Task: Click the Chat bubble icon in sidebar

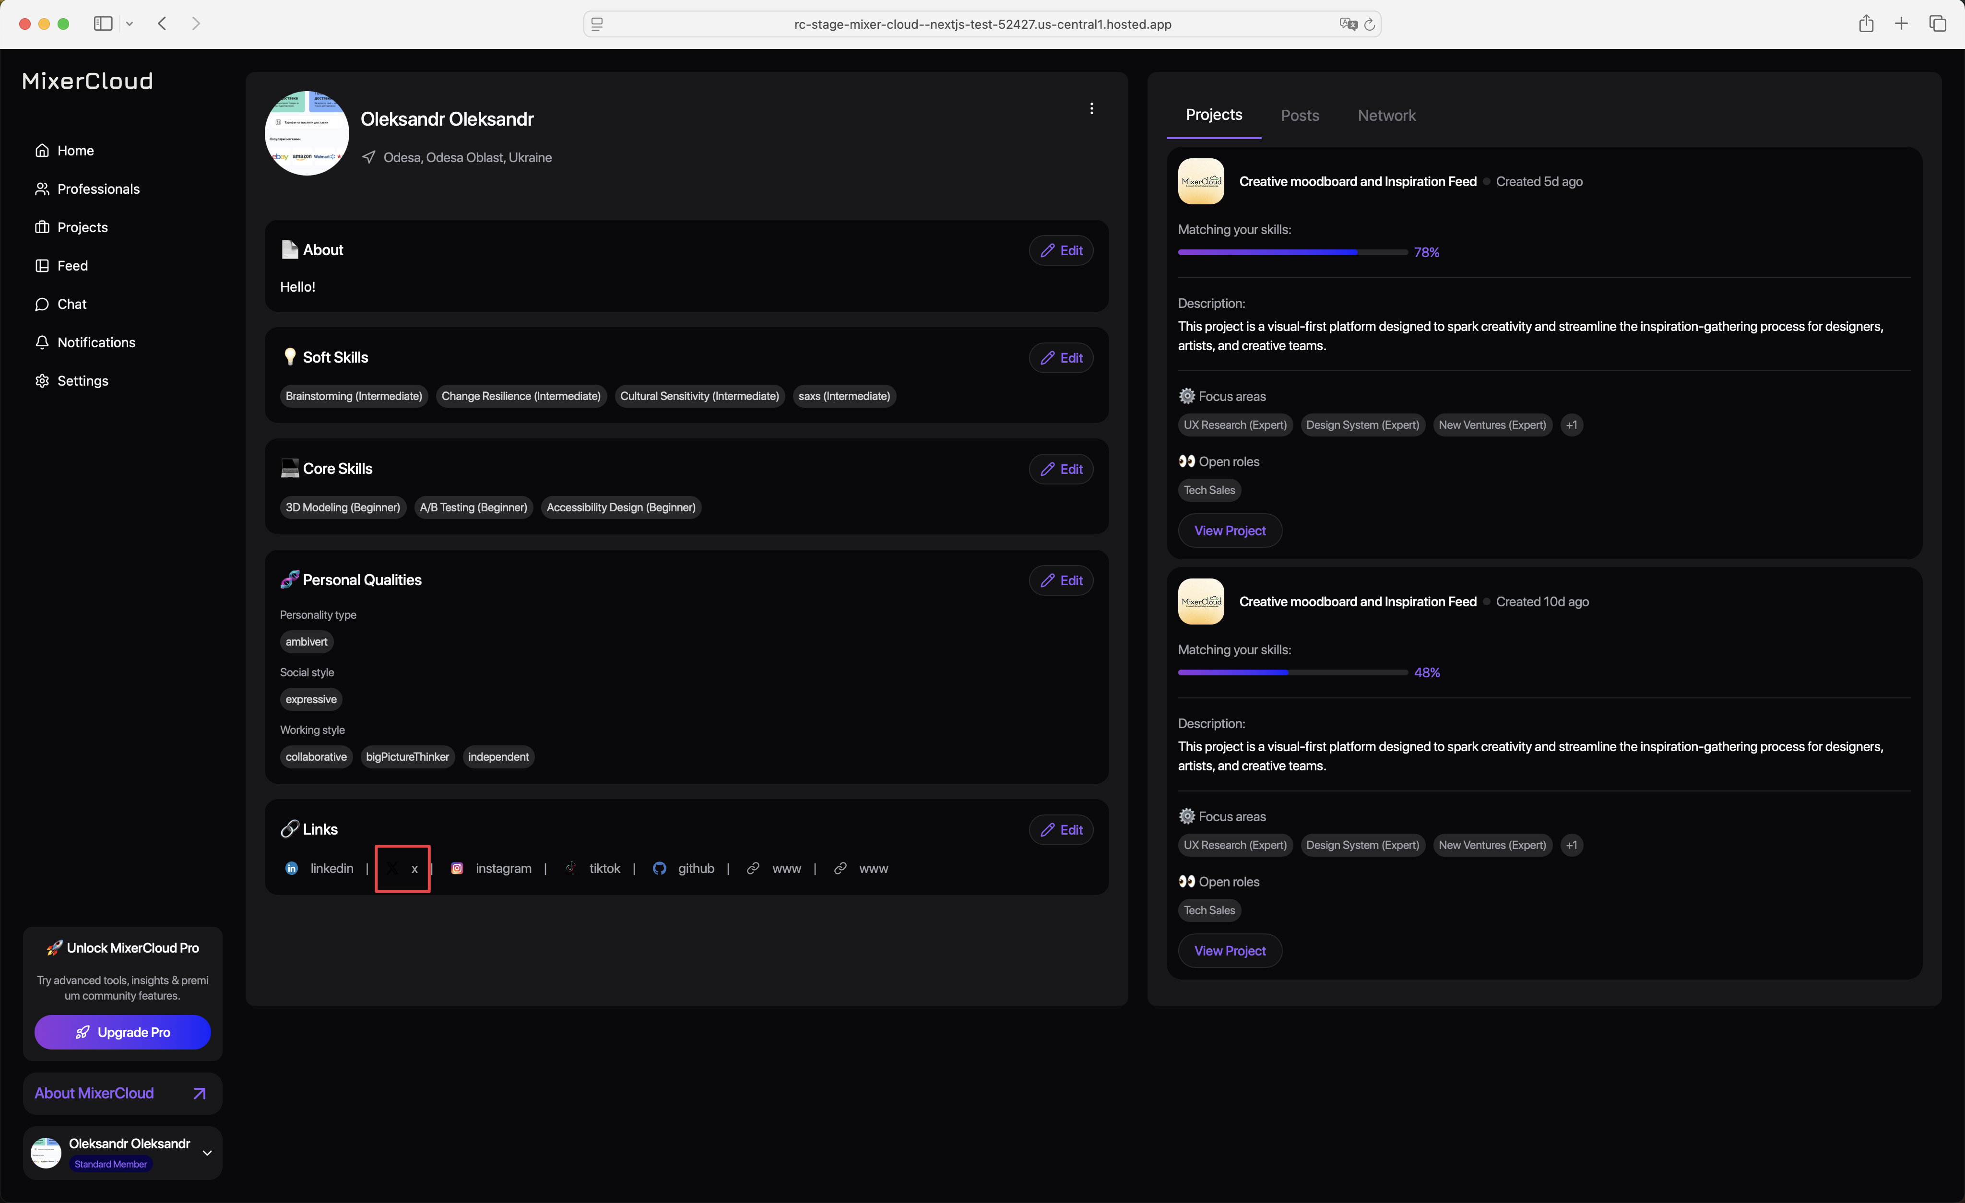Action: pyautogui.click(x=42, y=304)
